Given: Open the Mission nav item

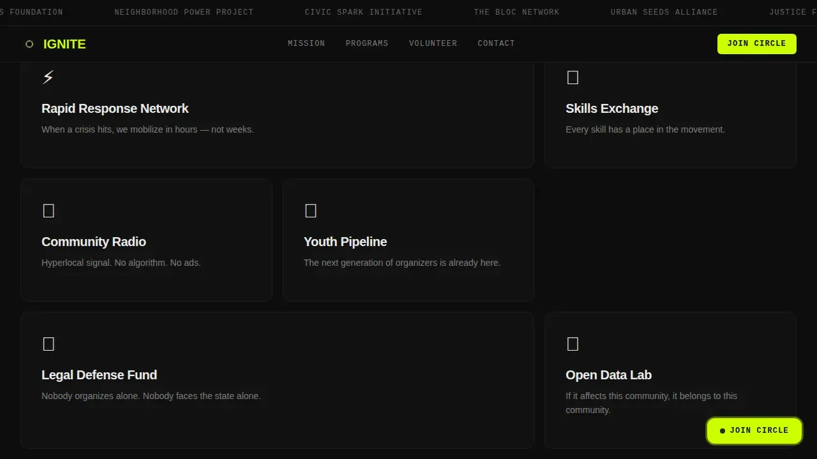Looking at the screenshot, I should [x=306, y=43].
